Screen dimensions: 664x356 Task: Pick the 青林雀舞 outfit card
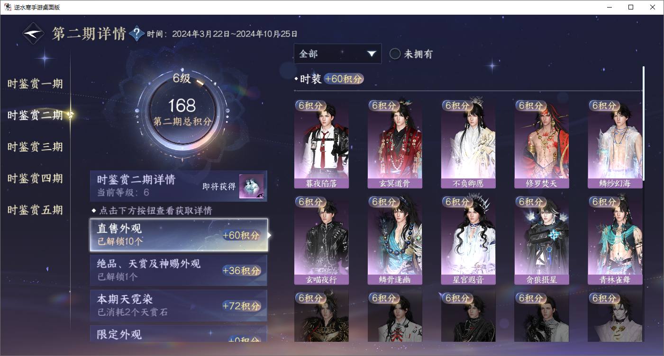click(x=615, y=240)
